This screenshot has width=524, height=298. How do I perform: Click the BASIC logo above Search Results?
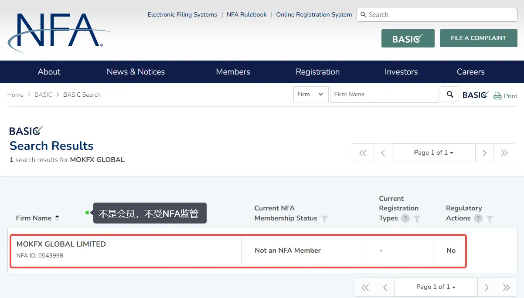26,131
